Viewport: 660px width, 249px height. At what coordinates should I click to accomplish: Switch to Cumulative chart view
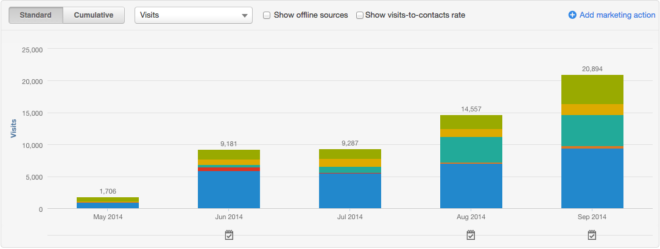click(94, 15)
